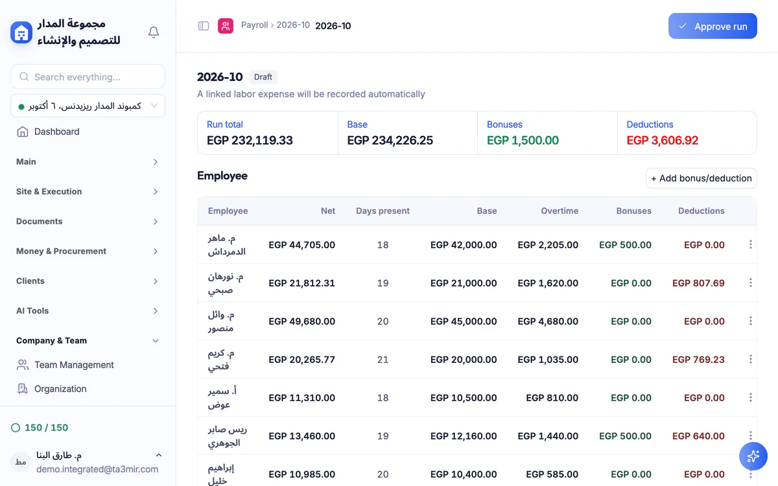Expand the Documents sidebar section
778x486 pixels.
(88, 222)
